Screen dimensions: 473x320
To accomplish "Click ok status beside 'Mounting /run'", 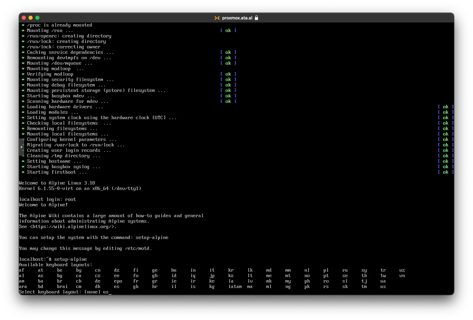I will [228, 31].
